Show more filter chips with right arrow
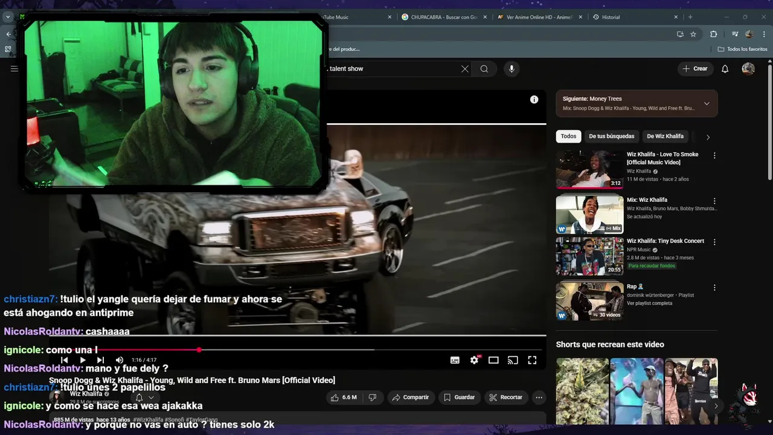Screen dimensions: 773x435 (708, 137)
